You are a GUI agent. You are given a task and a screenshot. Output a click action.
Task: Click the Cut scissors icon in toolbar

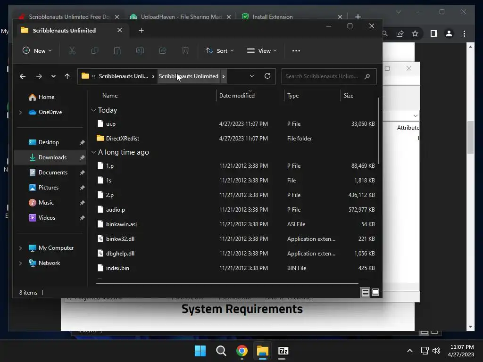tap(72, 50)
